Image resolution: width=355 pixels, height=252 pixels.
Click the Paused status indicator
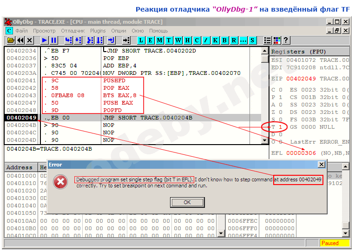coord(335,243)
